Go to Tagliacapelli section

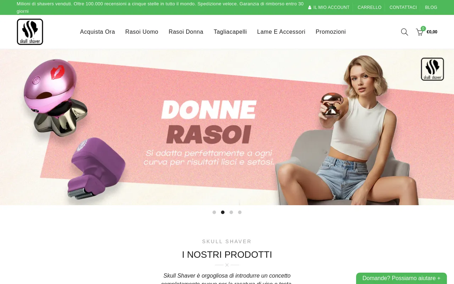pos(230,32)
